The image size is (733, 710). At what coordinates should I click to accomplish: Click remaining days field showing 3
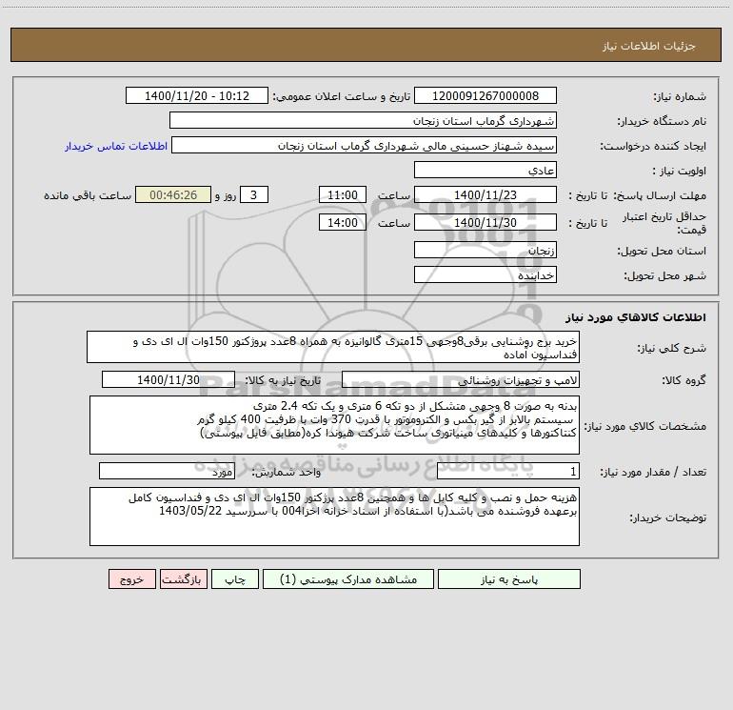(x=254, y=194)
